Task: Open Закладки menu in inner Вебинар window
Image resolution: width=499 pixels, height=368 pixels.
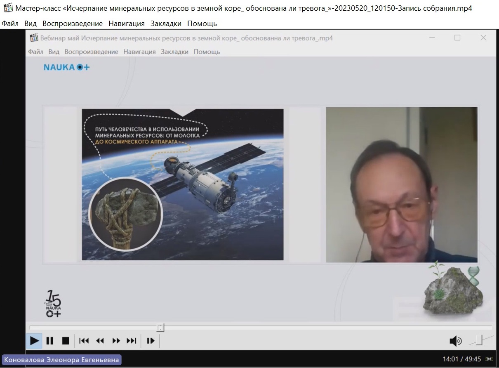Action: [x=174, y=52]
